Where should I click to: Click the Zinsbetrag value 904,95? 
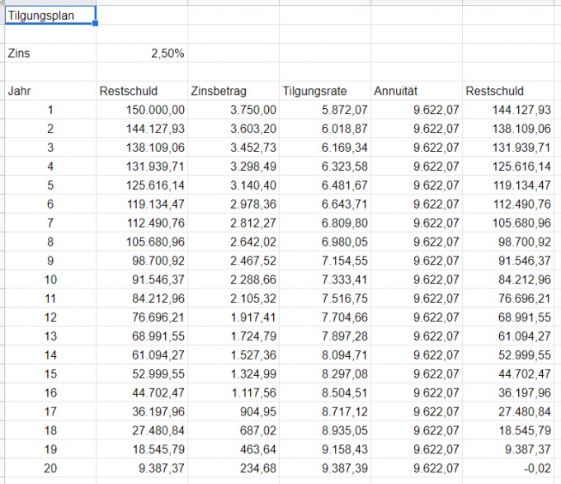233,411
